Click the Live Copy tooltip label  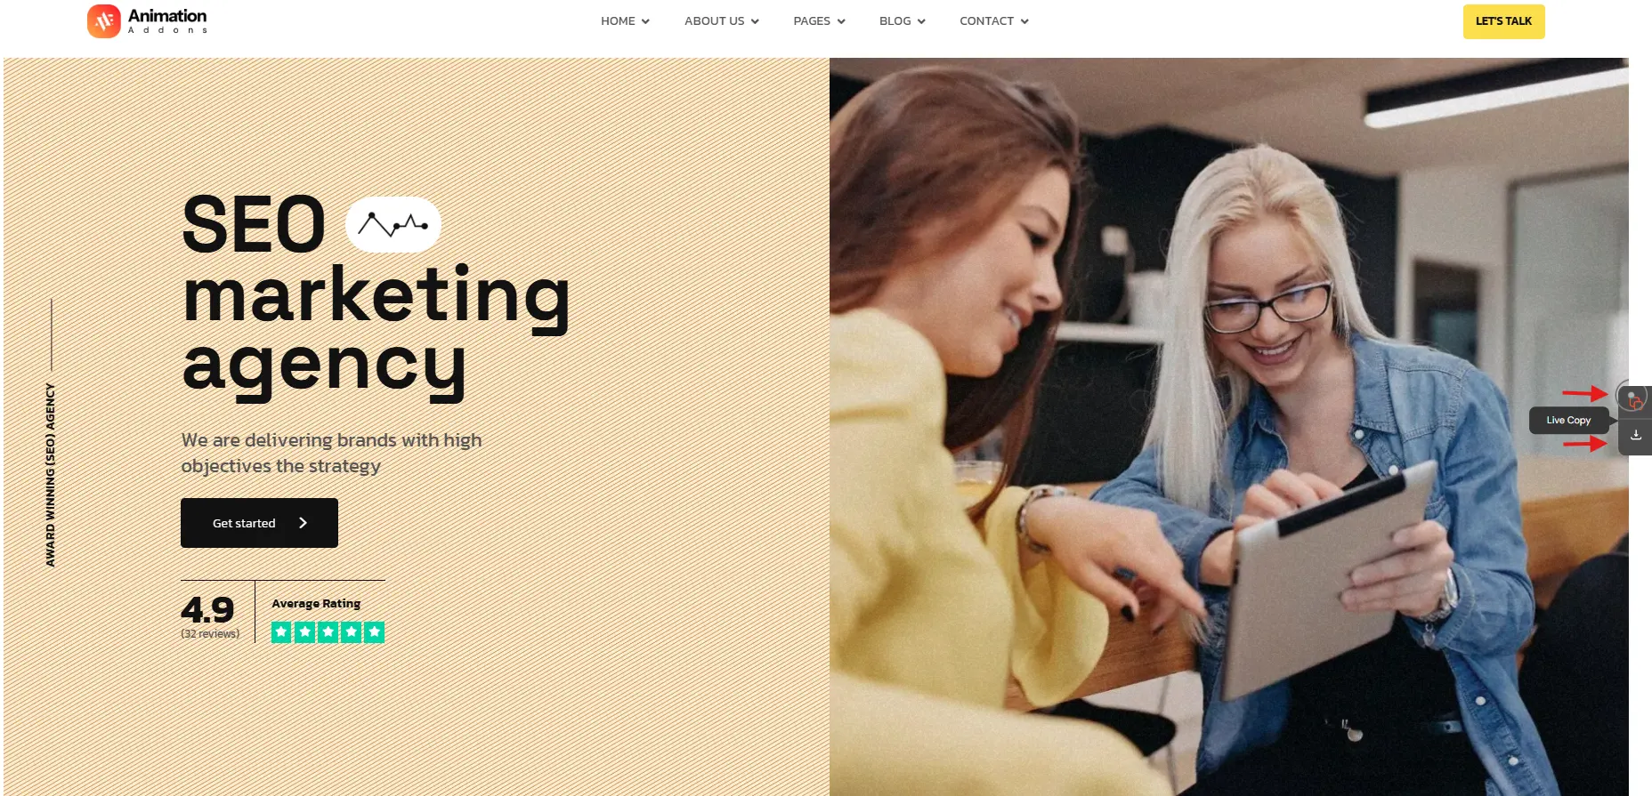1568,420
